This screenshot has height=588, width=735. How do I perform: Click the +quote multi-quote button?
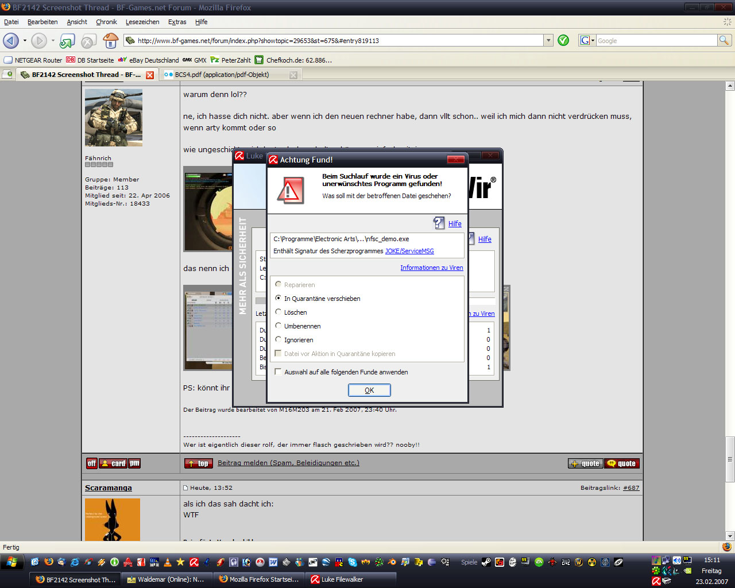586,463
